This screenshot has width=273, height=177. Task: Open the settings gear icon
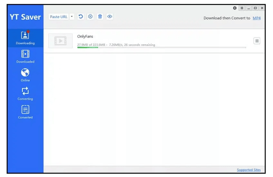[235, 8]
